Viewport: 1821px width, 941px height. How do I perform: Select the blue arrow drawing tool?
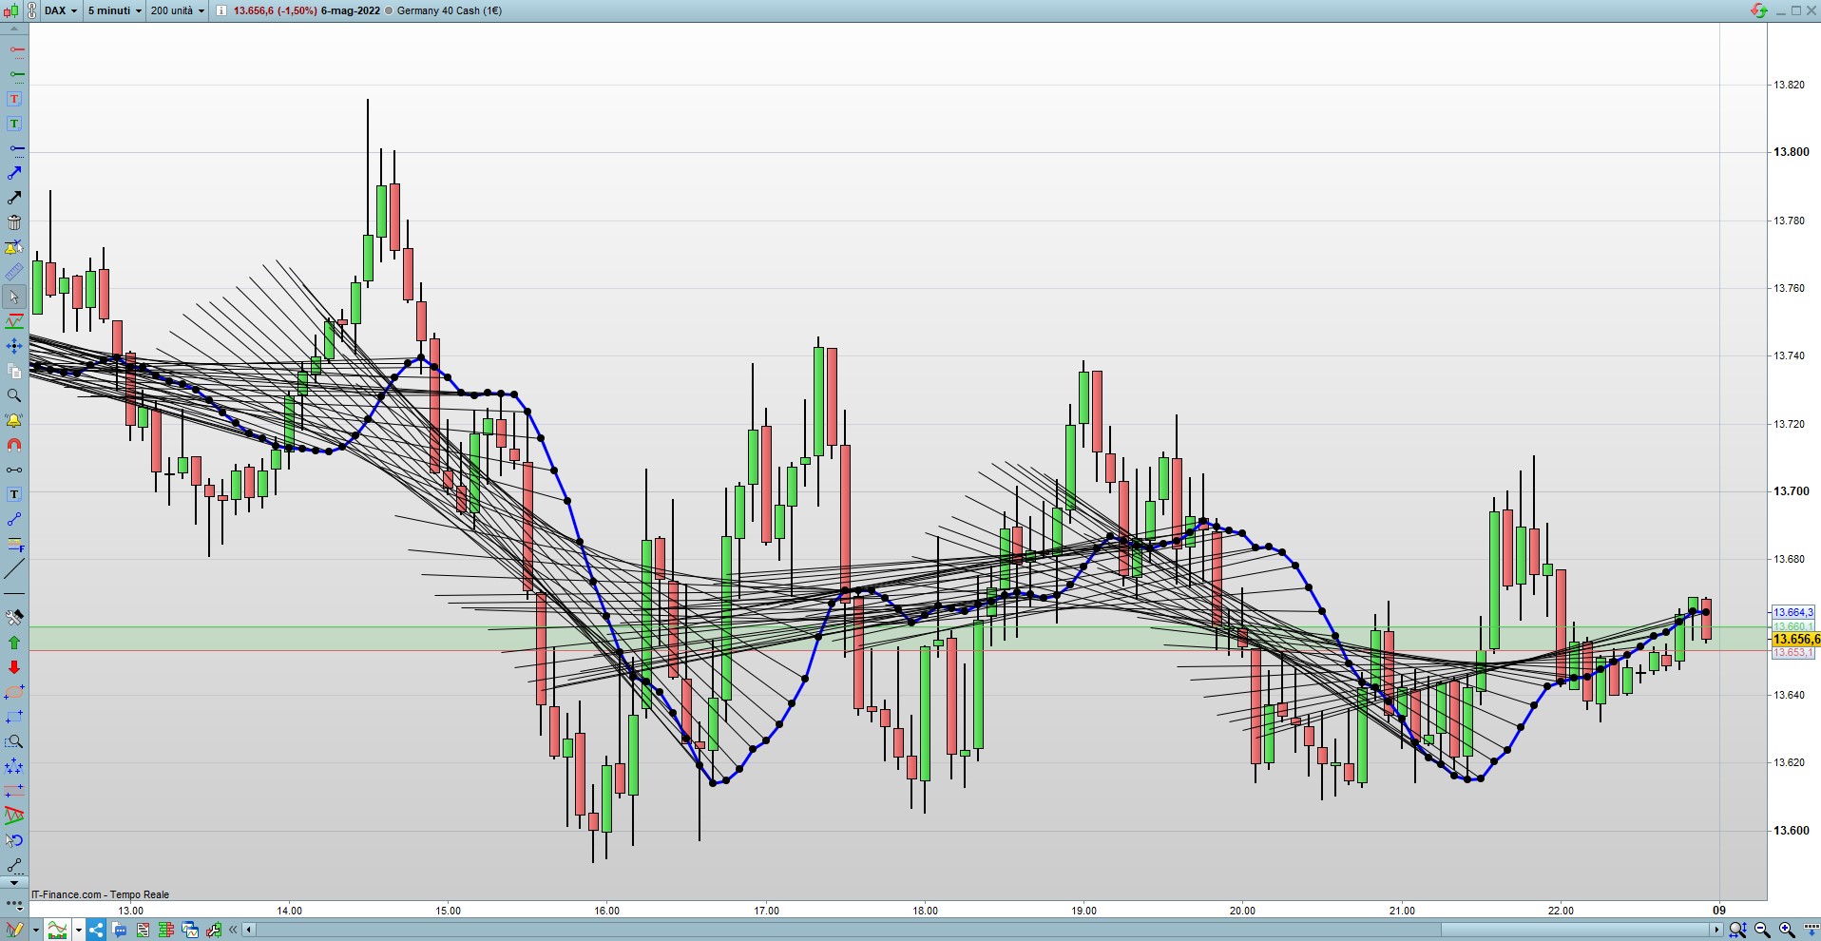coord(14,173)
